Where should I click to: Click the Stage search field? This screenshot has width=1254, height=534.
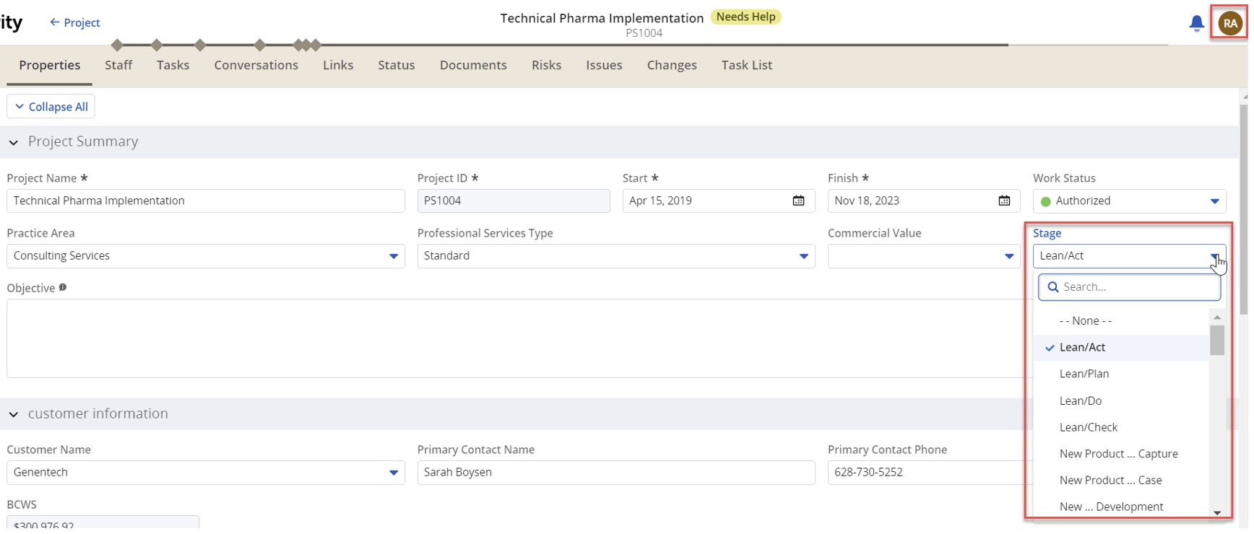1130,287
